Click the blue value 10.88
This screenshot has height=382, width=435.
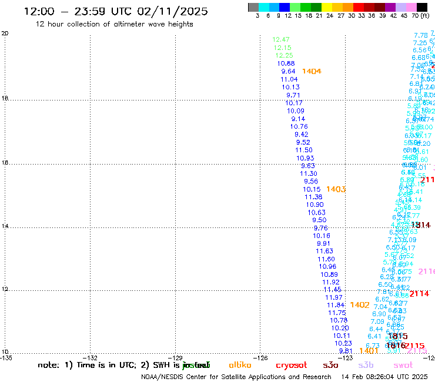[286, 63]
